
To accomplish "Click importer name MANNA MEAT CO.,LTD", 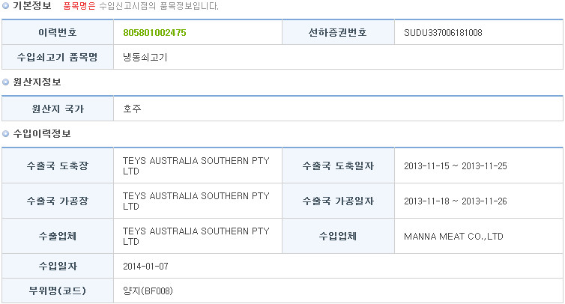I will tap(453, 237).
